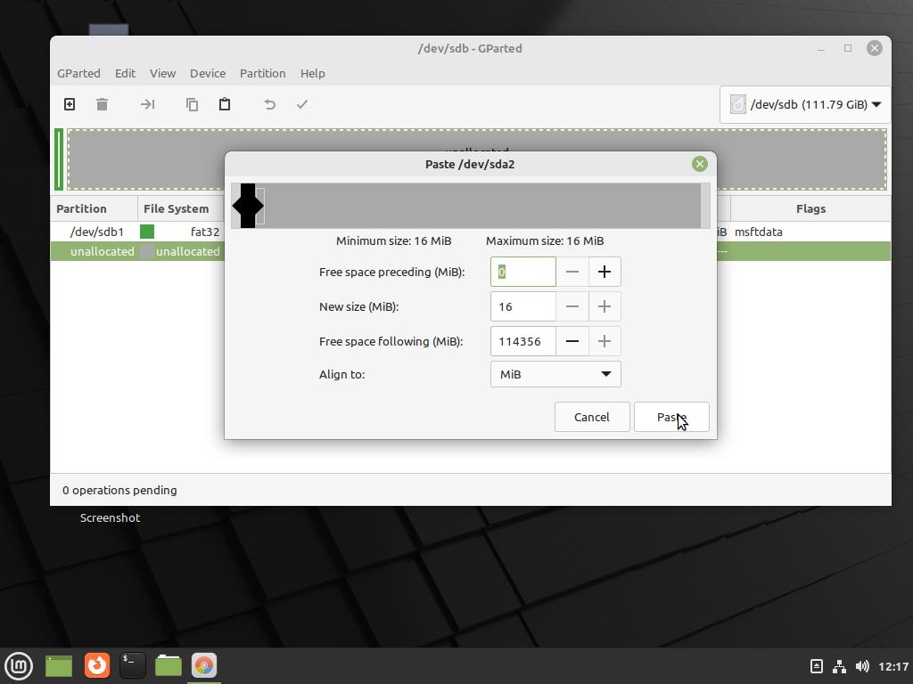
Task: Increase free space preceding with plus
Action: 604,272
